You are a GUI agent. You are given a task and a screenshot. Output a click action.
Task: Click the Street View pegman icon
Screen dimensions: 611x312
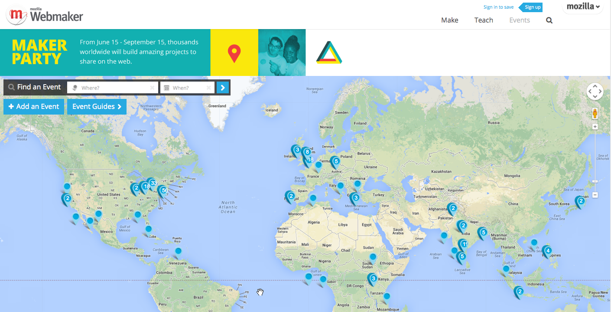[595, 114]
